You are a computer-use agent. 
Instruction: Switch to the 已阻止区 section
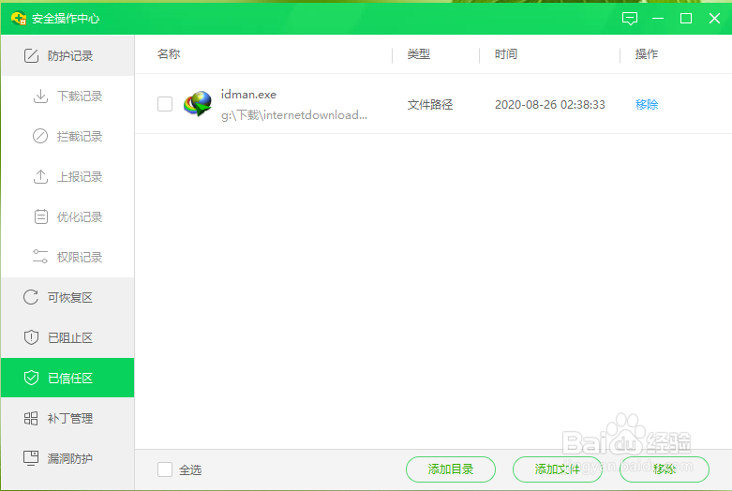coord(67,337)
